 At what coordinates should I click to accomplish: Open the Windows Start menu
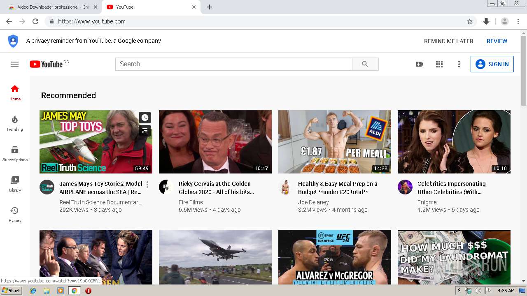(12, 291)
